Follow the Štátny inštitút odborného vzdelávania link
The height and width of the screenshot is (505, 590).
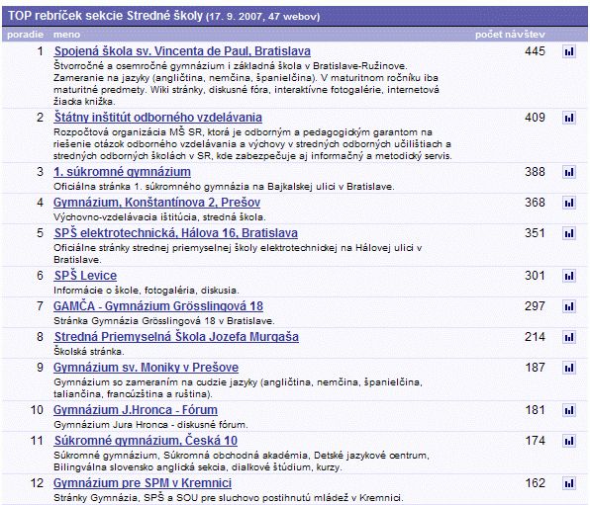(158, 118)
